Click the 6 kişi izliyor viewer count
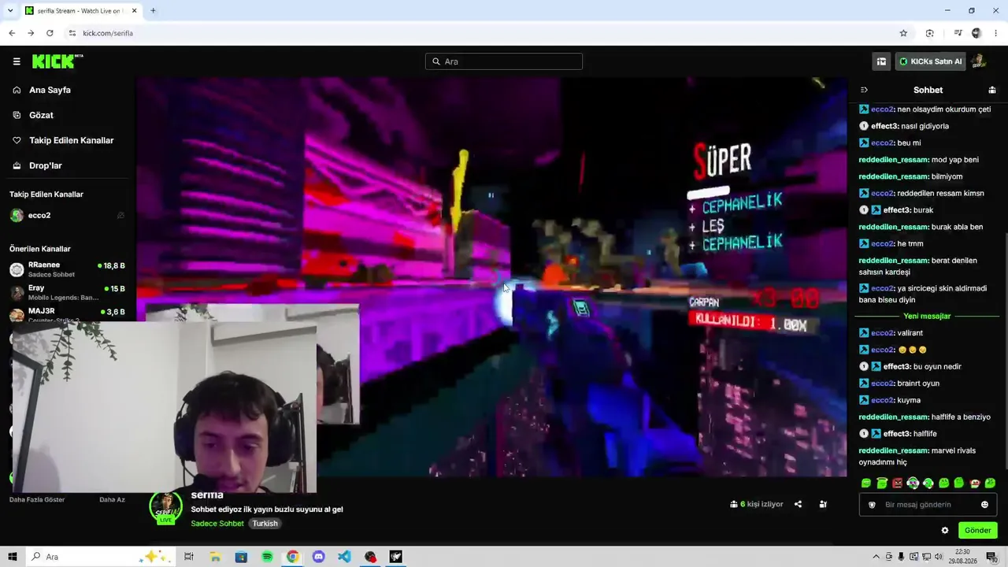1008x567 pixels. [x=757, y=504]
